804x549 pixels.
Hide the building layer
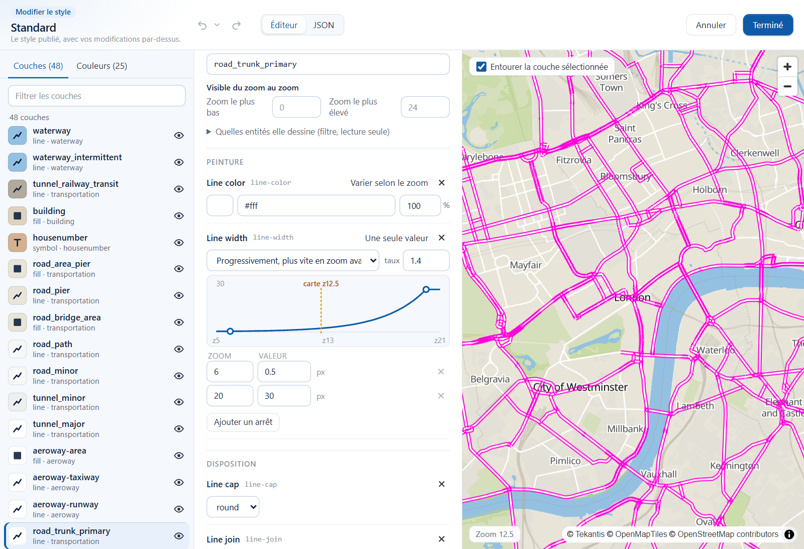[179, 216]
